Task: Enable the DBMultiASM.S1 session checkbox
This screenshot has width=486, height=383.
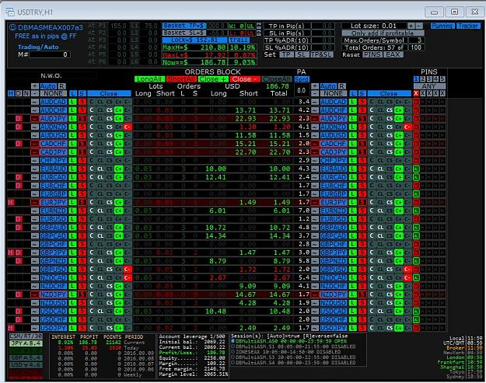Action: tap(233, 346)
